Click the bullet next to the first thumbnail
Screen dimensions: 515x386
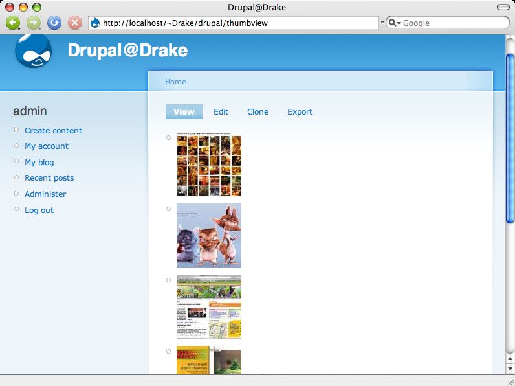pyautogui.click(x=168, y=138)
